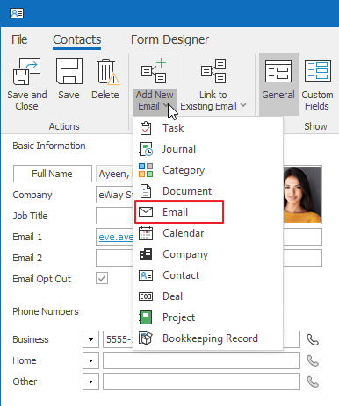Click the green Project icon

pyautogui.click(x=146, y=317)
